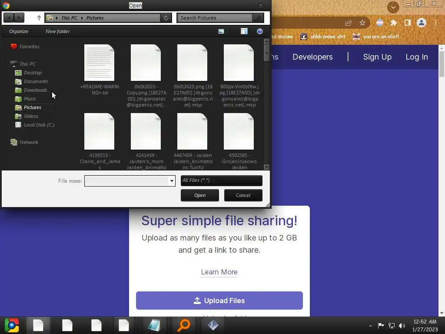Open Chrome profile avatar
This screenshot has height=334, width=445.
tap(421, 23)
